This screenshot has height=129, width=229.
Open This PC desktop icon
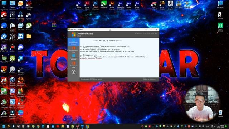(4, 5)
